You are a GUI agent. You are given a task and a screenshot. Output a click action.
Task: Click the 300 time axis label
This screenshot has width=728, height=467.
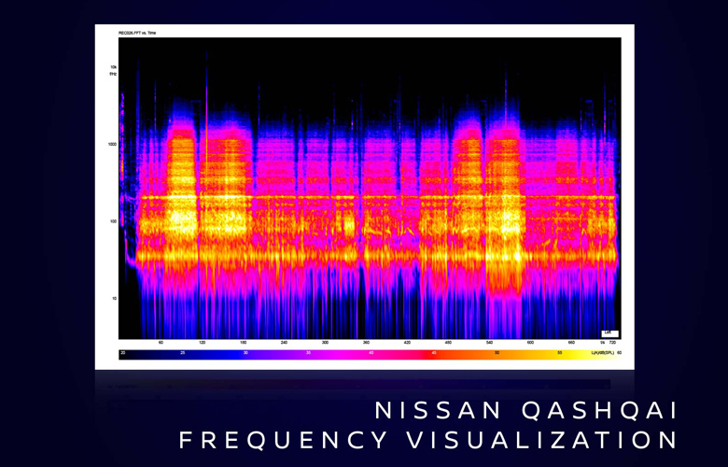pyautogui.click(x=325, y=343)
